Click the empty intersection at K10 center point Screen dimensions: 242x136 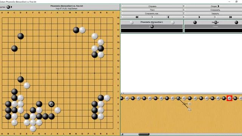(57, 73)
